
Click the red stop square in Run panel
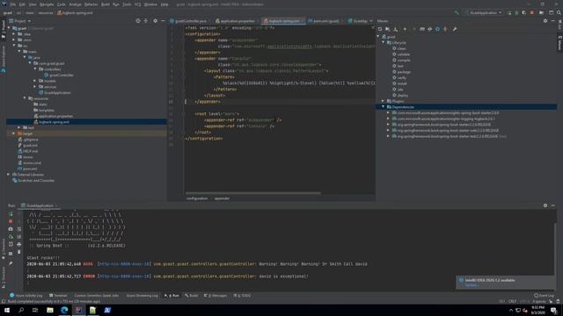coord(11,221)
